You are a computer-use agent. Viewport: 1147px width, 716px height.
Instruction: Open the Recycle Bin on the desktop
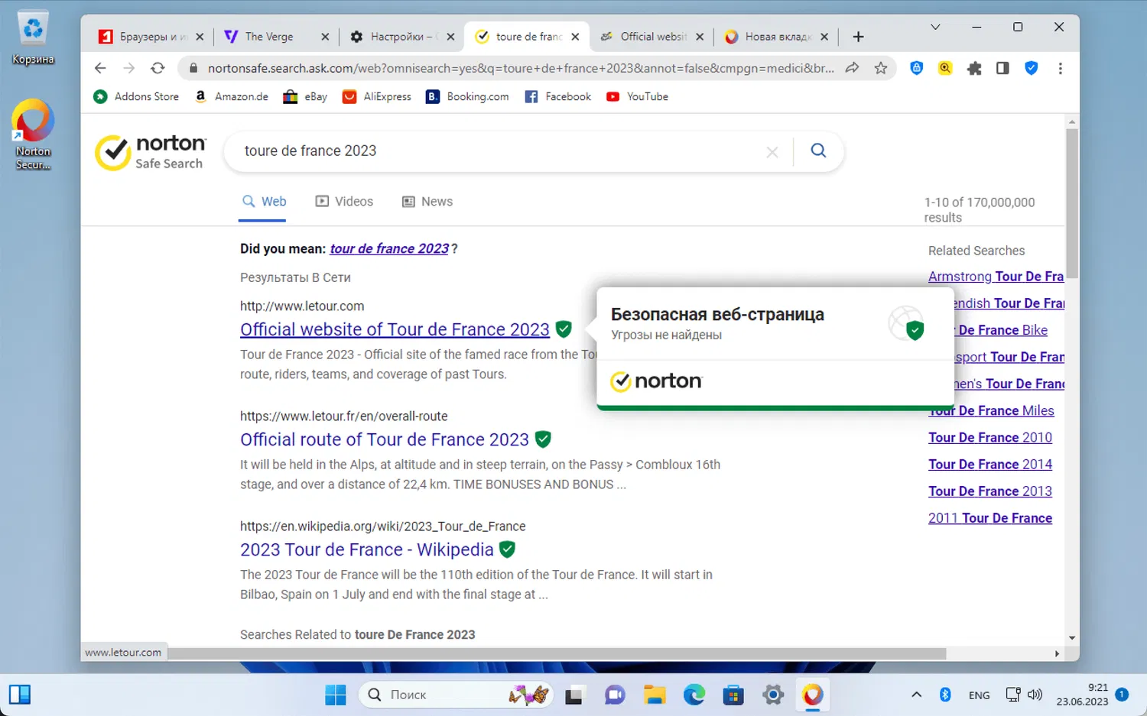33,37
